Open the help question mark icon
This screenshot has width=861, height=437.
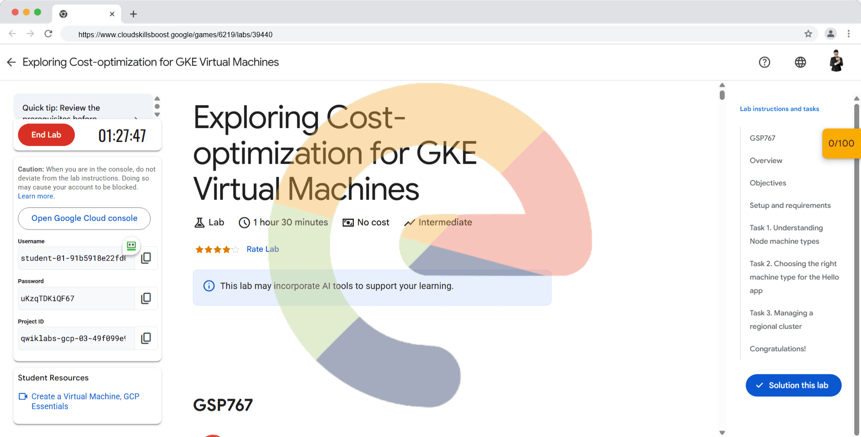click(765, 62)
